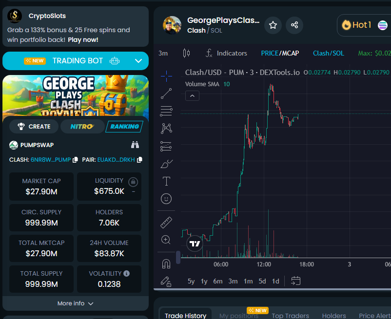Screen dimensions: 391x319
Task: Click the CREATE button
Action: tap(34, 127)
